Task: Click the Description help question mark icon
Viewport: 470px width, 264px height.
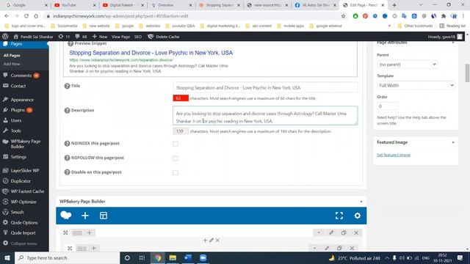Action: pyautogui.click(x=67, y=111)
